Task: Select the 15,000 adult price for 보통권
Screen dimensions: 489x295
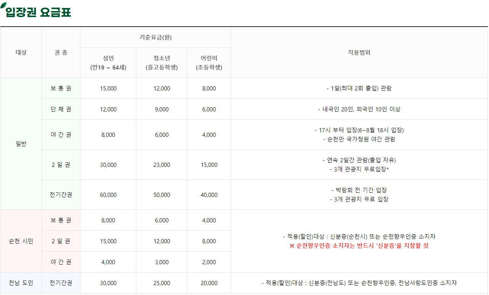Action: click(108, 88)
